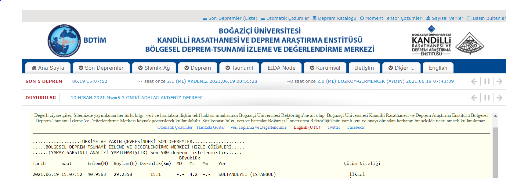The image size is (506, 178).
Task: Click previous arrow in Duyurular ticker
Action: pos(474,98)
